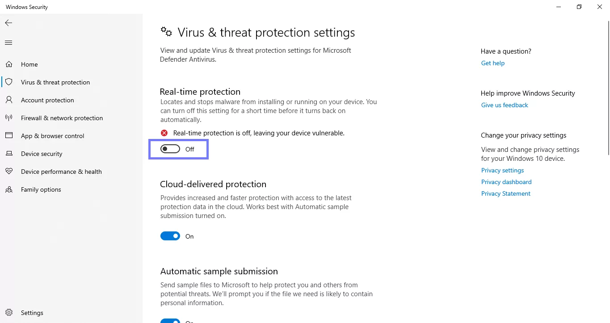
Task: Open Home from the sidebar
Action: pyautogui.click(x=29, y=64)
